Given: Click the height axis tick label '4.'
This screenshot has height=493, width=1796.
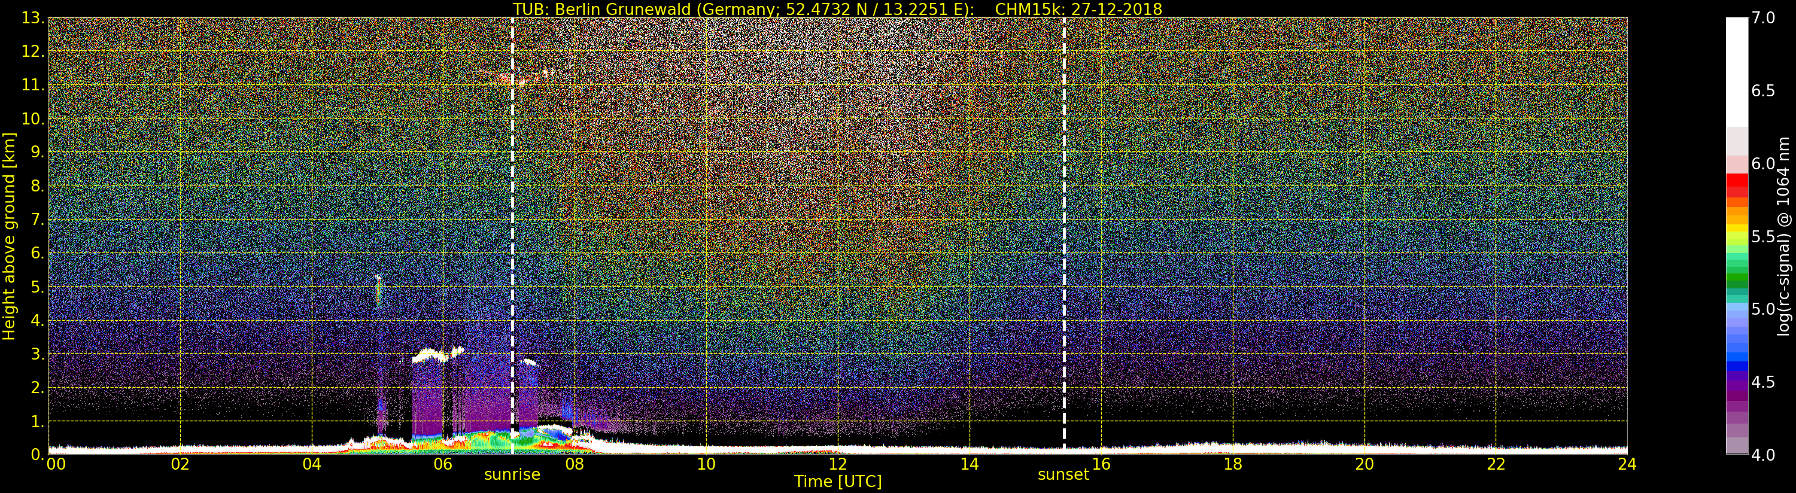Looking at the screenshot, I should pos(37,320).
